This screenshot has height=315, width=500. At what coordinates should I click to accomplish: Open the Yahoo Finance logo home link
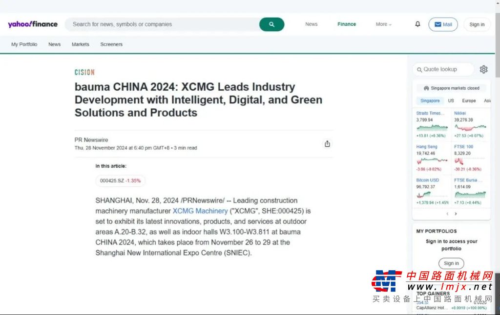click(33, 24)
